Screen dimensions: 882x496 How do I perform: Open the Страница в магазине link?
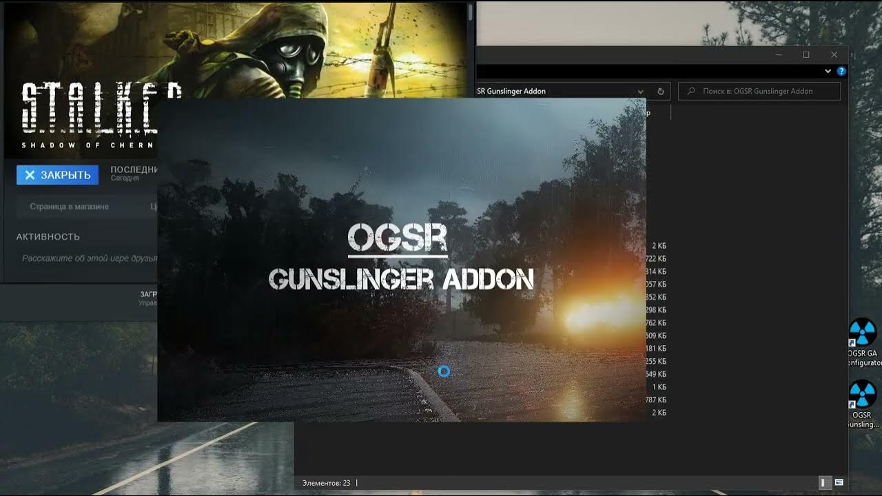[x=69, y=207]
